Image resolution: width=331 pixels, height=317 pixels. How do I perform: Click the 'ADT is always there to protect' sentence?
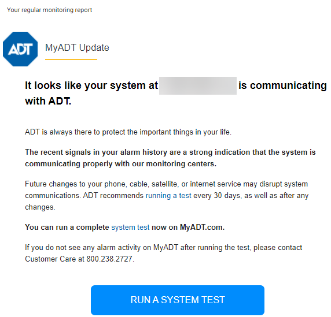pyautogui.click(x=128, y=132)
